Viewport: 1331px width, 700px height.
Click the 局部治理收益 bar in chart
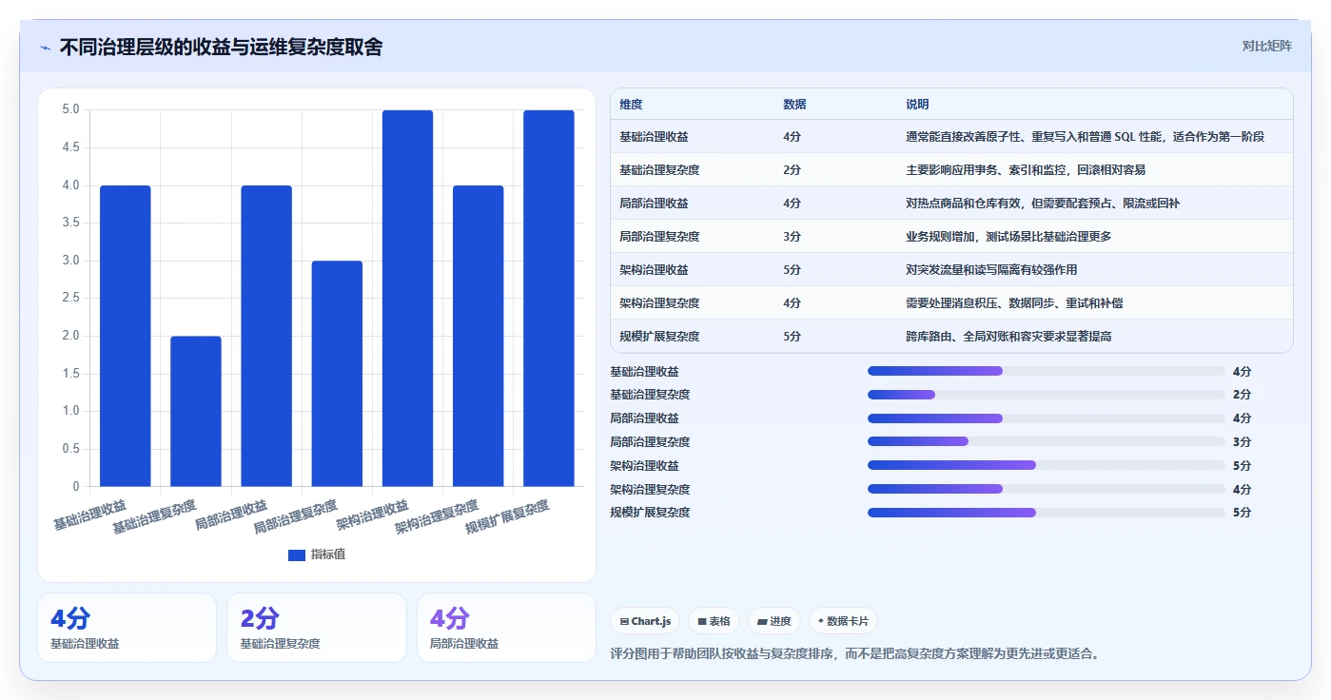(x=266, y=336)
